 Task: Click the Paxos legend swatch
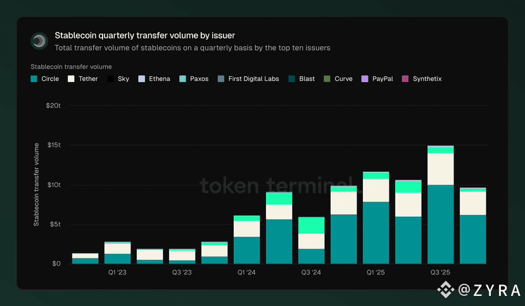pos(183,79)
